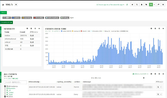The height and width of the screenshot is (98, 167).
Task: Sort by action column header
Action: coord(77,82)
